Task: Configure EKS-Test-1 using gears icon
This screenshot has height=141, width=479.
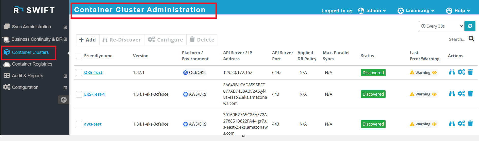Action: click(461, 94)
